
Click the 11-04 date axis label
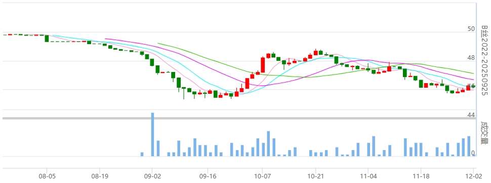click(369, 176)
